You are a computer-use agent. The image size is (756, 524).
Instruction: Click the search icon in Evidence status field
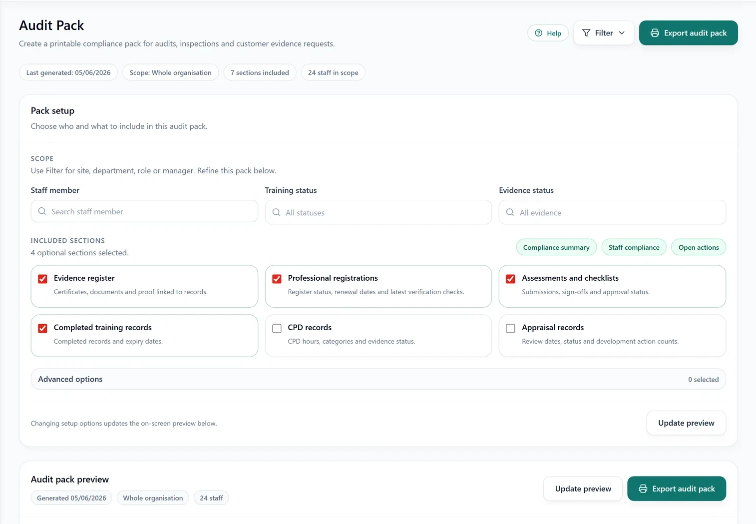[x=510, y=212]
